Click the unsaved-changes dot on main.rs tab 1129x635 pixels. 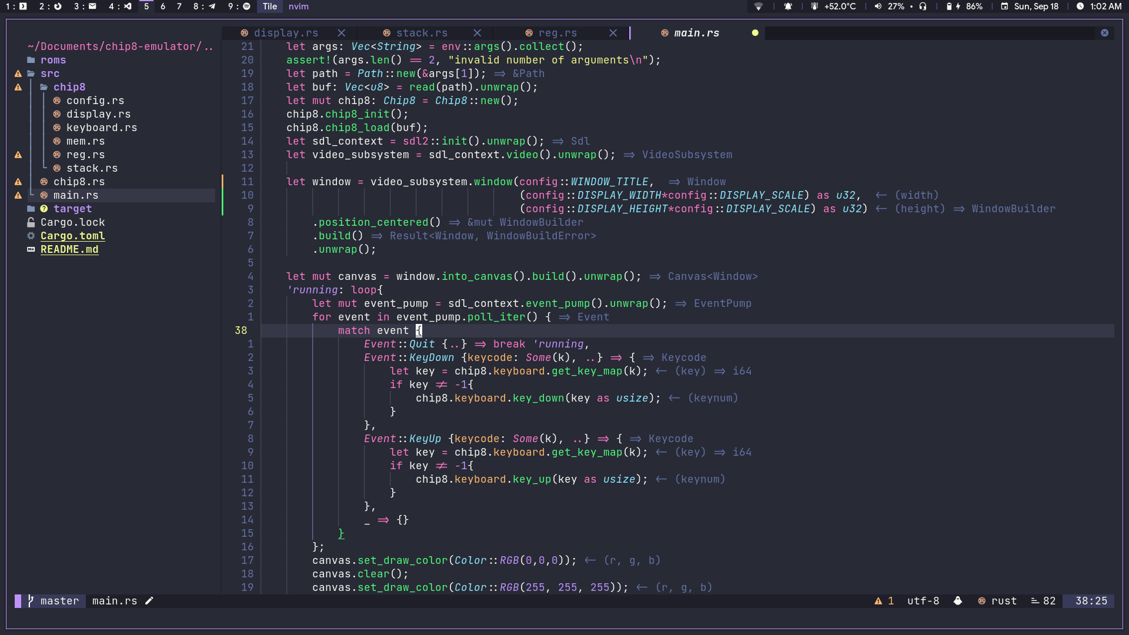(x=755, y=33)
